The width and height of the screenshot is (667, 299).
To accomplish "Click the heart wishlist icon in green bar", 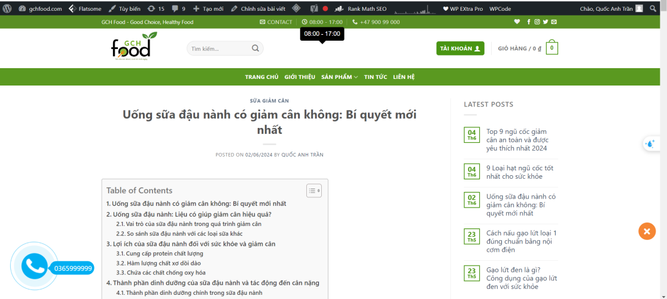I will pyautogui.click(x=517, y=22).
